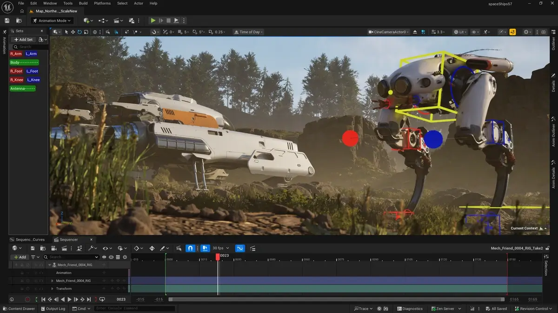This screenshot has height=313, width=558.
Task: Open the Curve Editor from the Sequencer toolbar
Action: (240, 248)
